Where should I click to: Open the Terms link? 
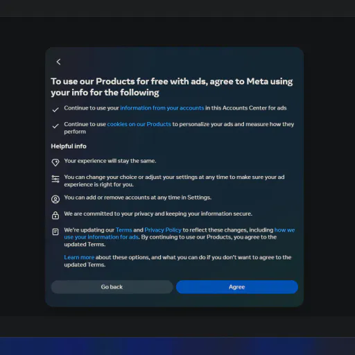(x=123, y=230)
